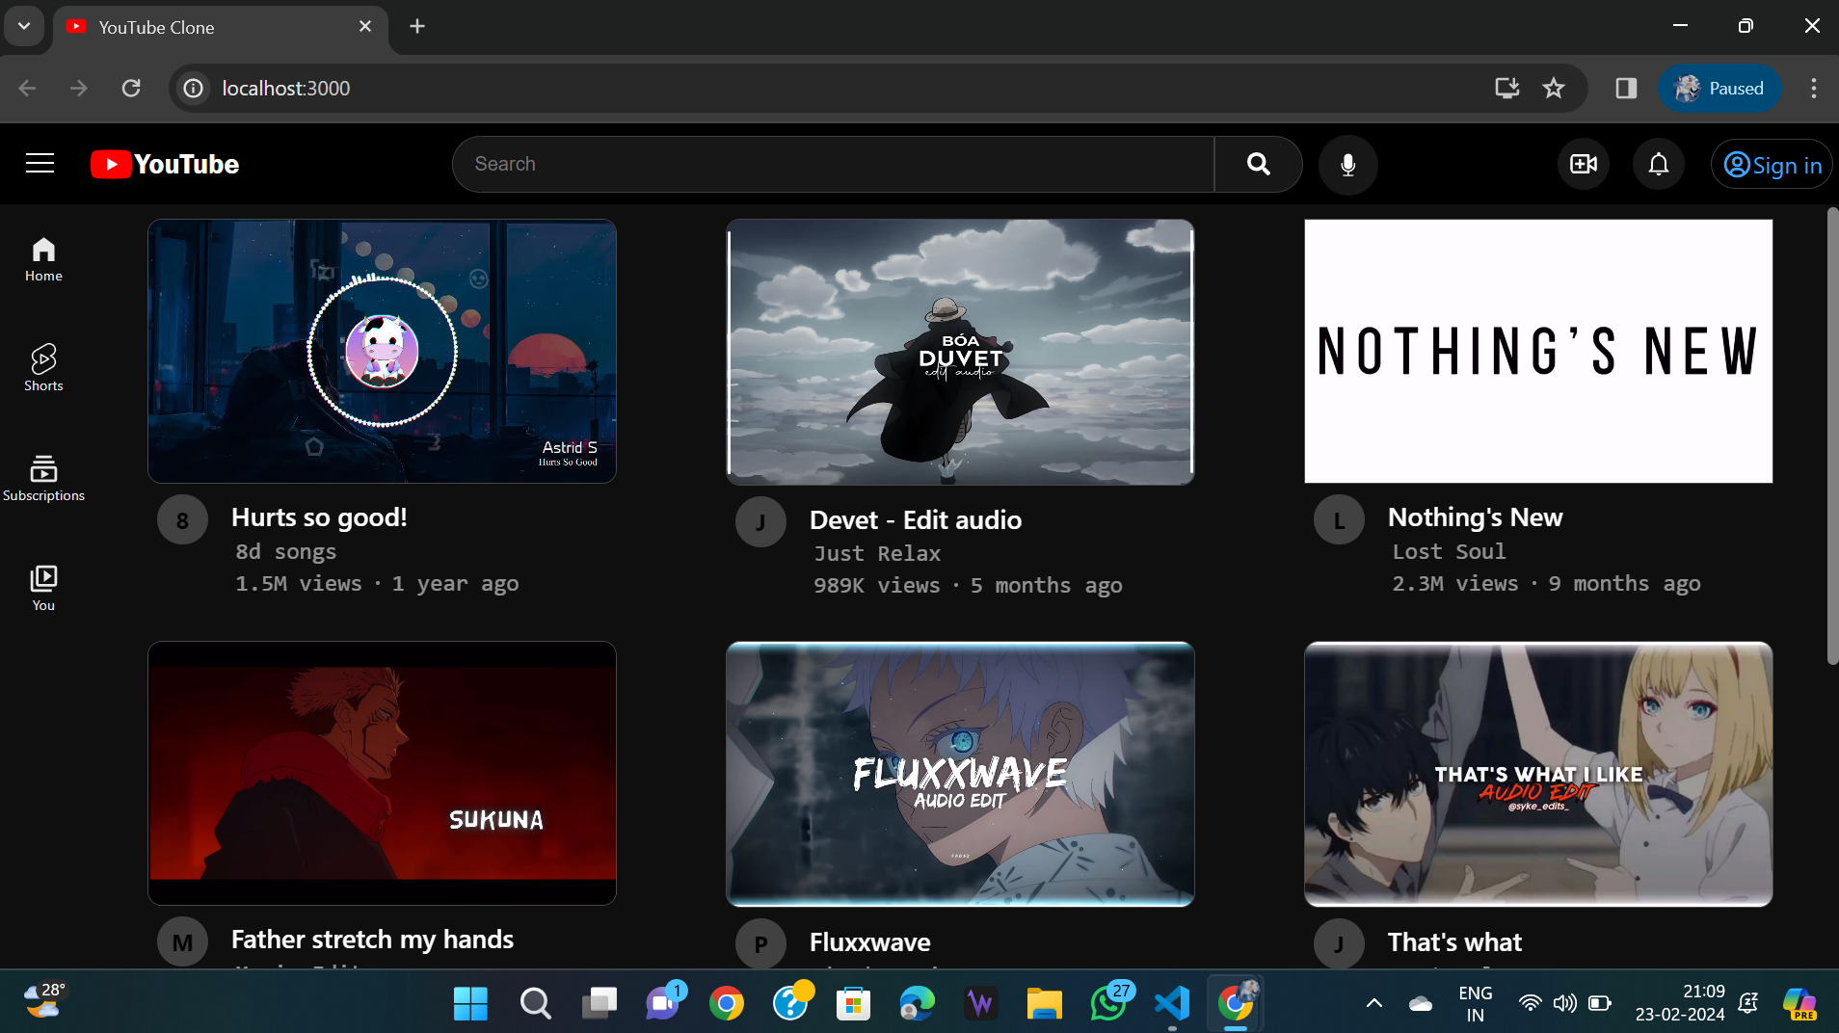Screen dimensions: 1839x1033
Task: Open the hamburger menu icon
Action: point(40,164)
